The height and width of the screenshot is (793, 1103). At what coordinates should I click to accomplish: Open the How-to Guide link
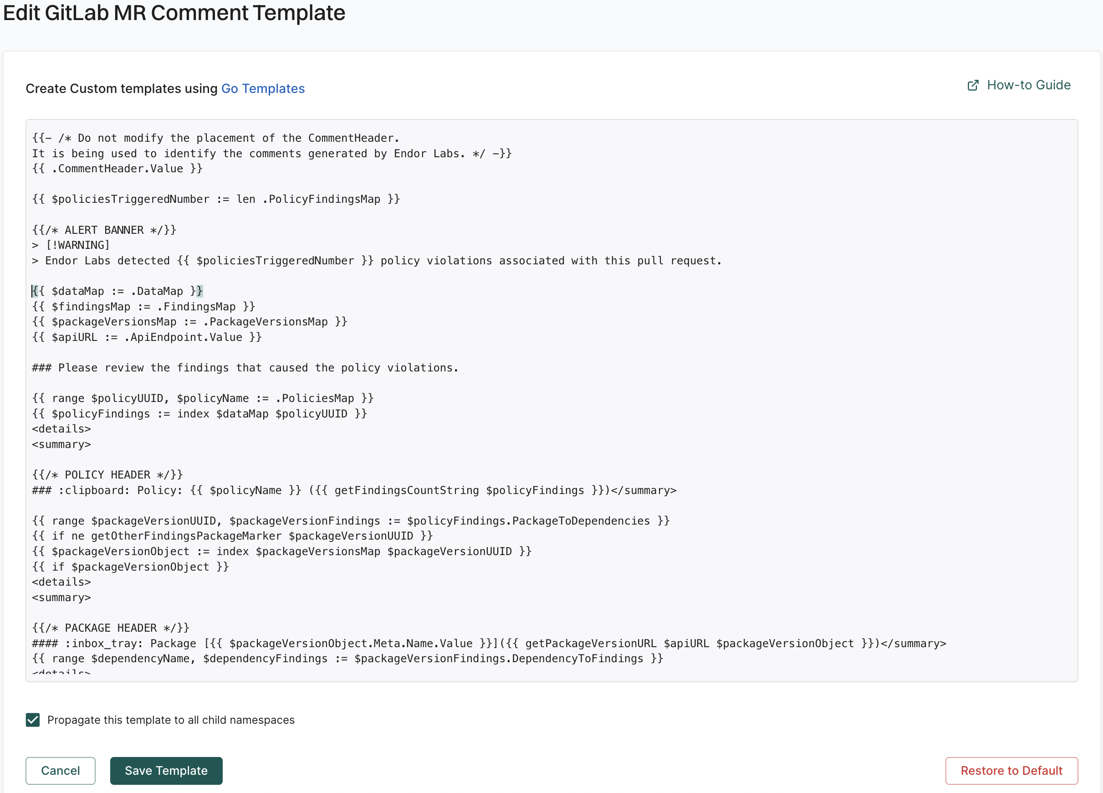coord(1028,85)
